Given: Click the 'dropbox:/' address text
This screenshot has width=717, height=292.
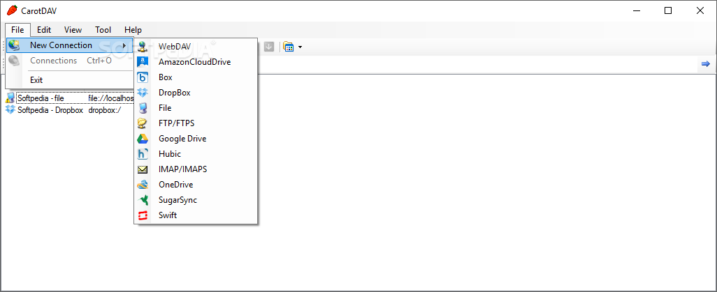Looking at the screenshot, I should (x=104, y=110).
